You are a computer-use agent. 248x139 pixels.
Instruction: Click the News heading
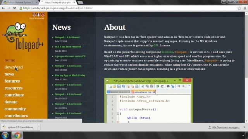(61, 27)
